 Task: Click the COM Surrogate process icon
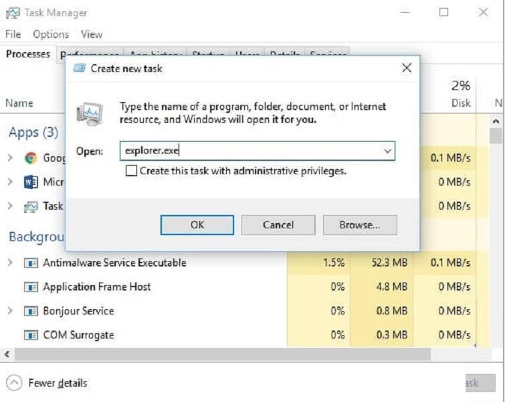(x=31, y=335)
